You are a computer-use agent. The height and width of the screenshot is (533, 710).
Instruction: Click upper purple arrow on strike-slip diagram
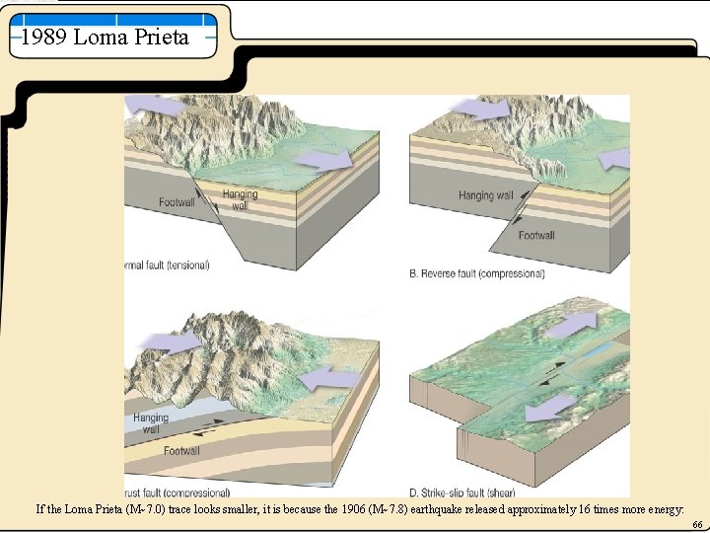[x=571, y=324]
